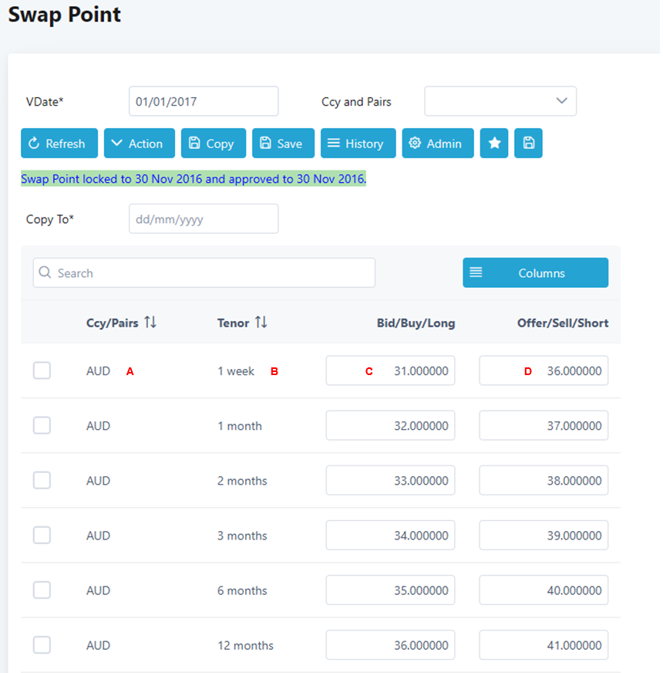
Task: Open the Columns selector
Action: (535, 272)
